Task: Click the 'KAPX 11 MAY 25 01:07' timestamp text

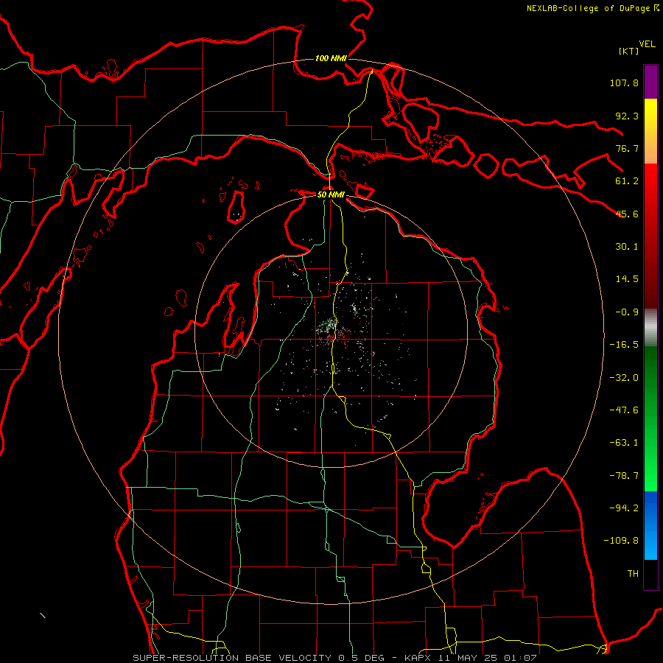Action: coord(471,658)
